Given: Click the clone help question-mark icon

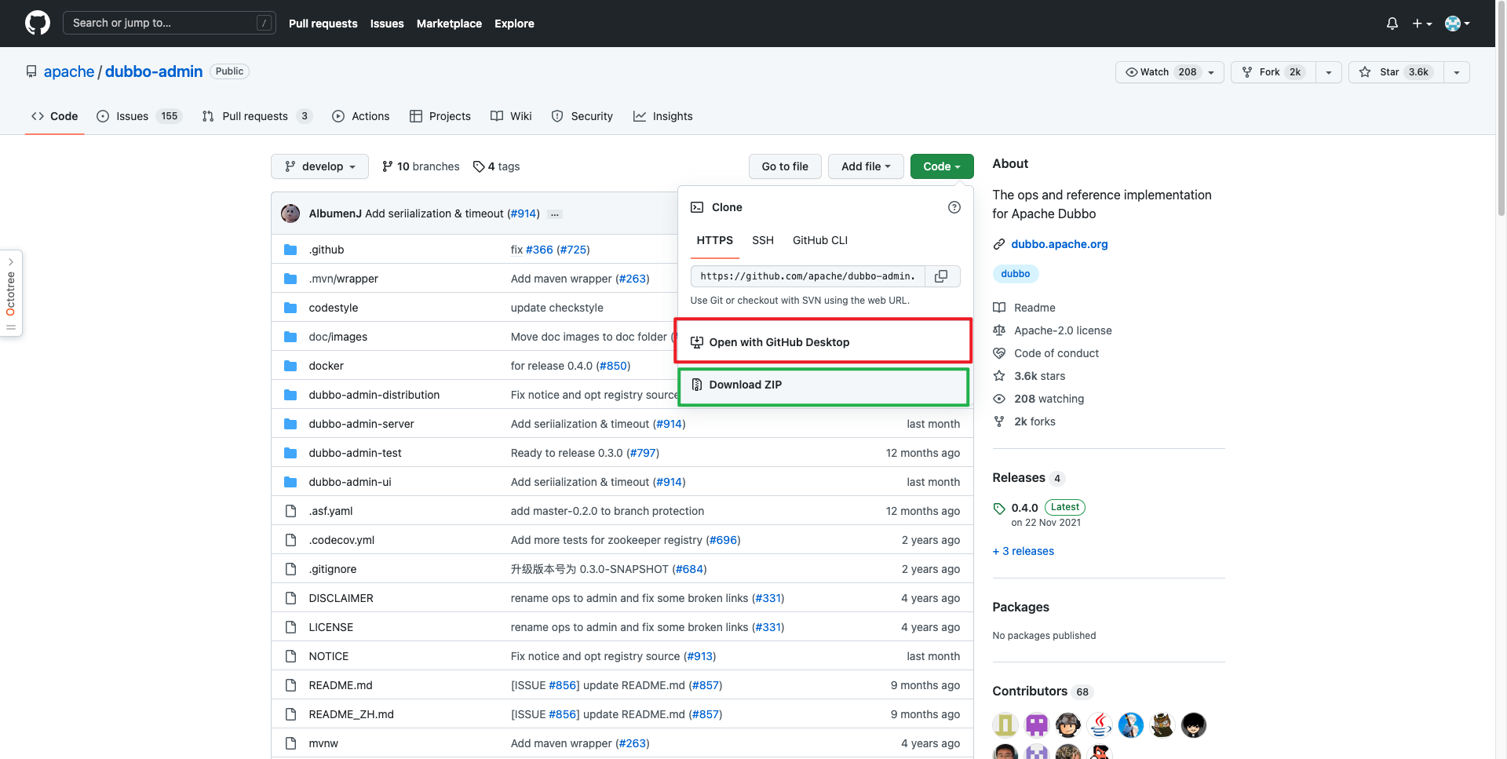Looking at the screenshot, I should (954, 207).
